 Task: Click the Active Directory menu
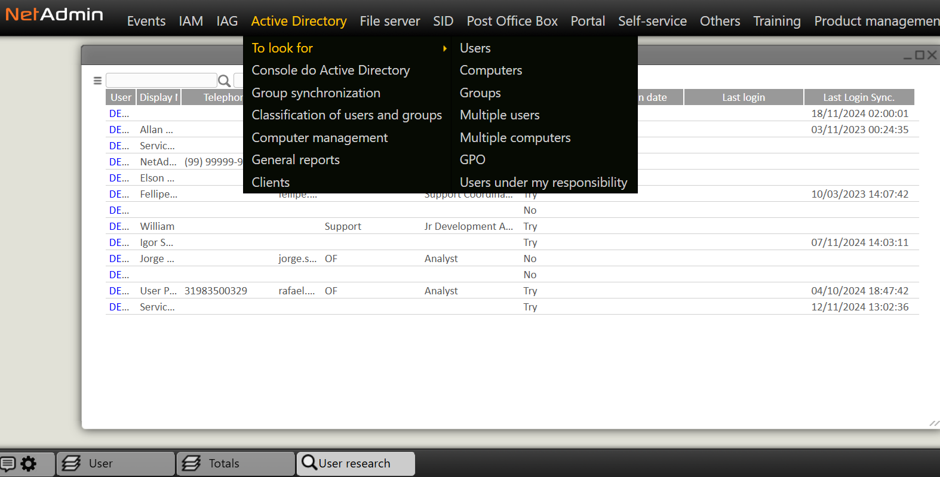point(299,21)
